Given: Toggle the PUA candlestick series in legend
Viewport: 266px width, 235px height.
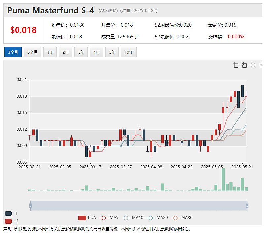Looking at the screenshot, I should [87, 218].
